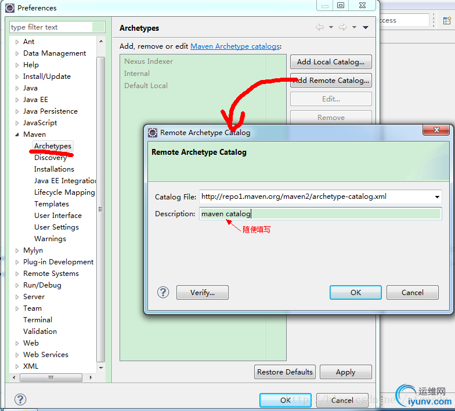Viewport: 455px width, 411px height.
Task: Click tree horizontal scrollbar right arrow
Action: (91, 377)
